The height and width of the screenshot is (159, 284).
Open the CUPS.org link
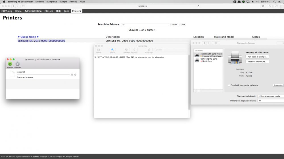point(7,11)
